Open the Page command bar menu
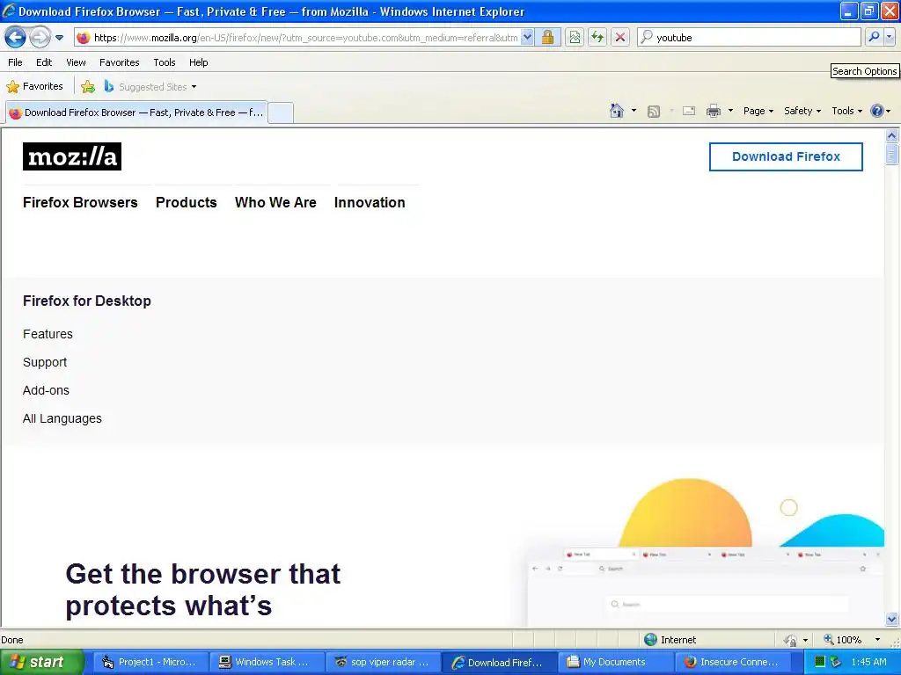The height and width of the screenshot is (675, 901). (758, 111)
